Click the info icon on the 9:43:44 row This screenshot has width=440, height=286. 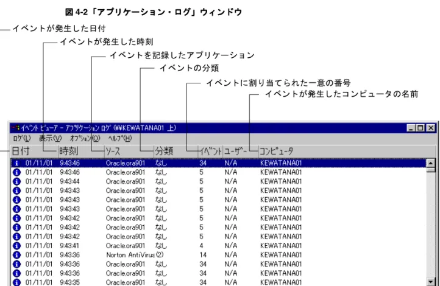[x=17, y=181]
